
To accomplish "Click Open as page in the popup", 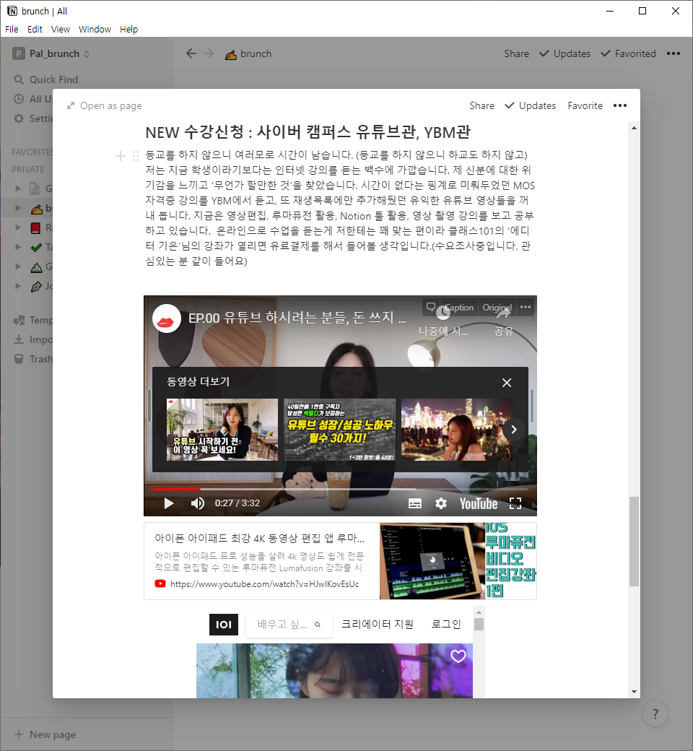I will (x=105, y=106).
